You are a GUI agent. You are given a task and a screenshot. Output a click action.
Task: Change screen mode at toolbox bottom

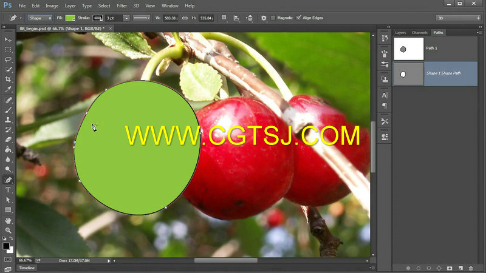[x=8, y=269]
